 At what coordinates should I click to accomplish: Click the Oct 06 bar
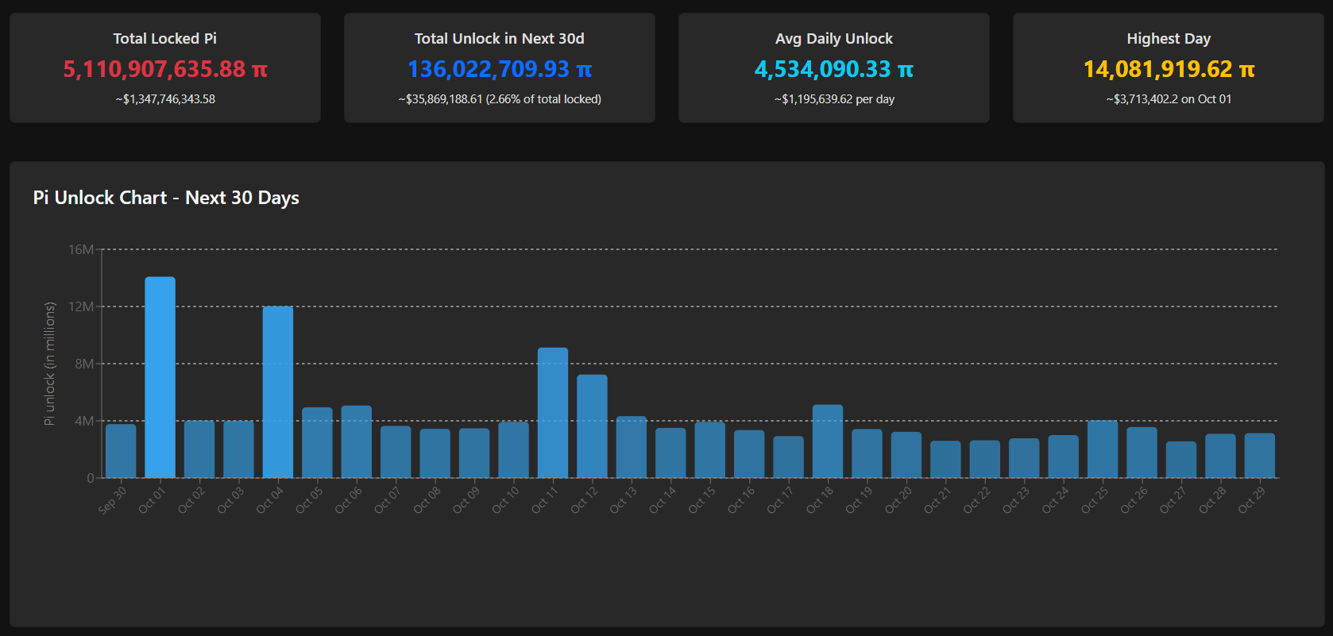coord(356,441)
